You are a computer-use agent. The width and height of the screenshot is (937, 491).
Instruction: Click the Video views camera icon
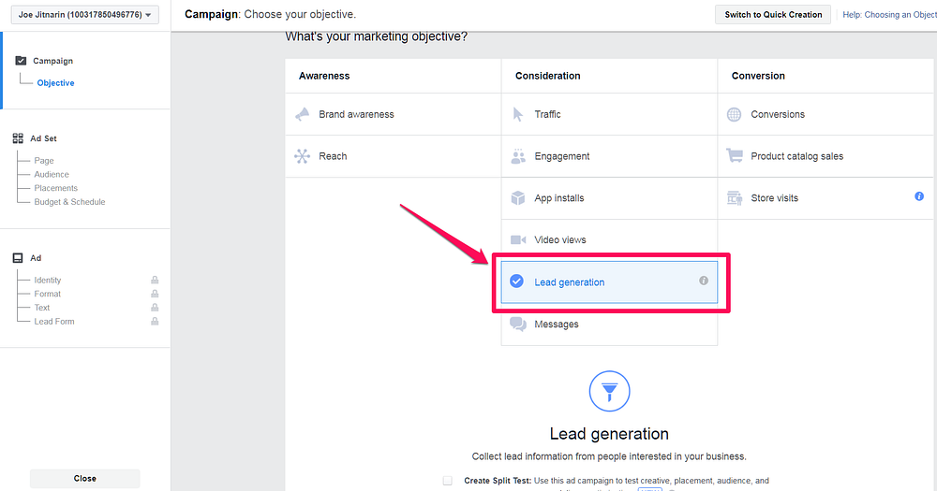(x=518, y=239)
